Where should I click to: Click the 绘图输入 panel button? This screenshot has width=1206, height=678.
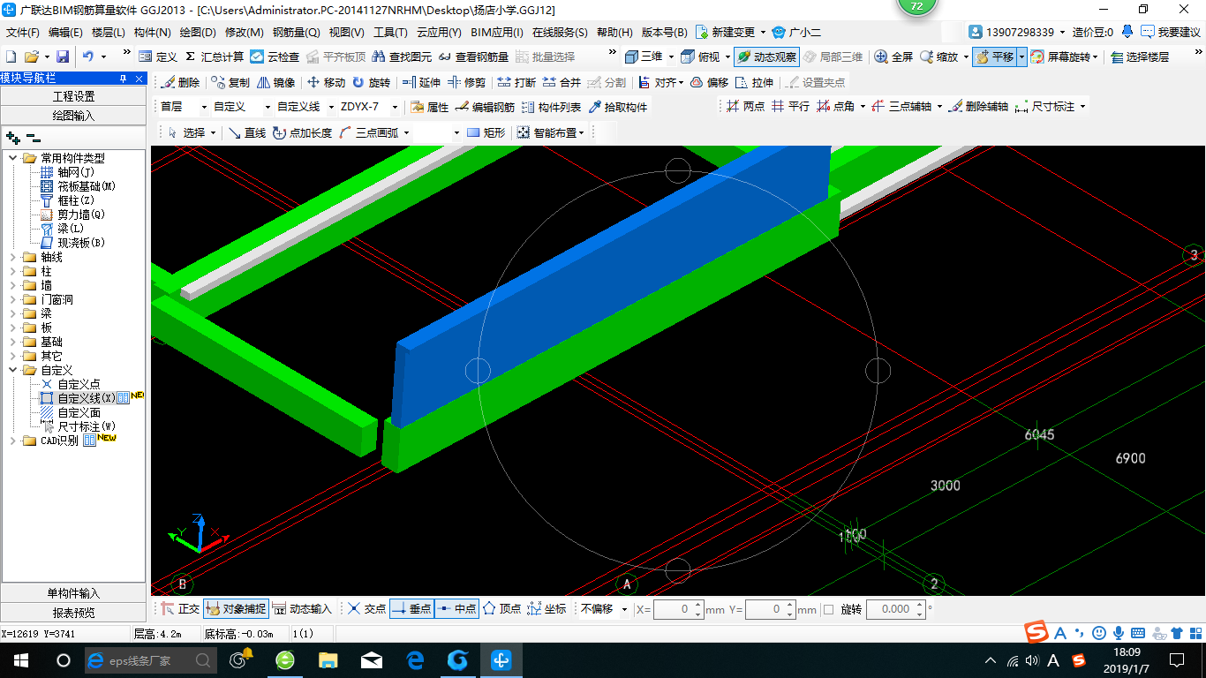73,116
